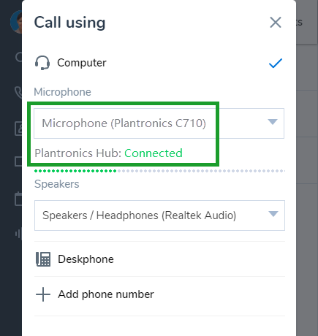Viewport: 318px width, 336px height.
Task: Click the user profile avatar
Action: pos(16,22)
